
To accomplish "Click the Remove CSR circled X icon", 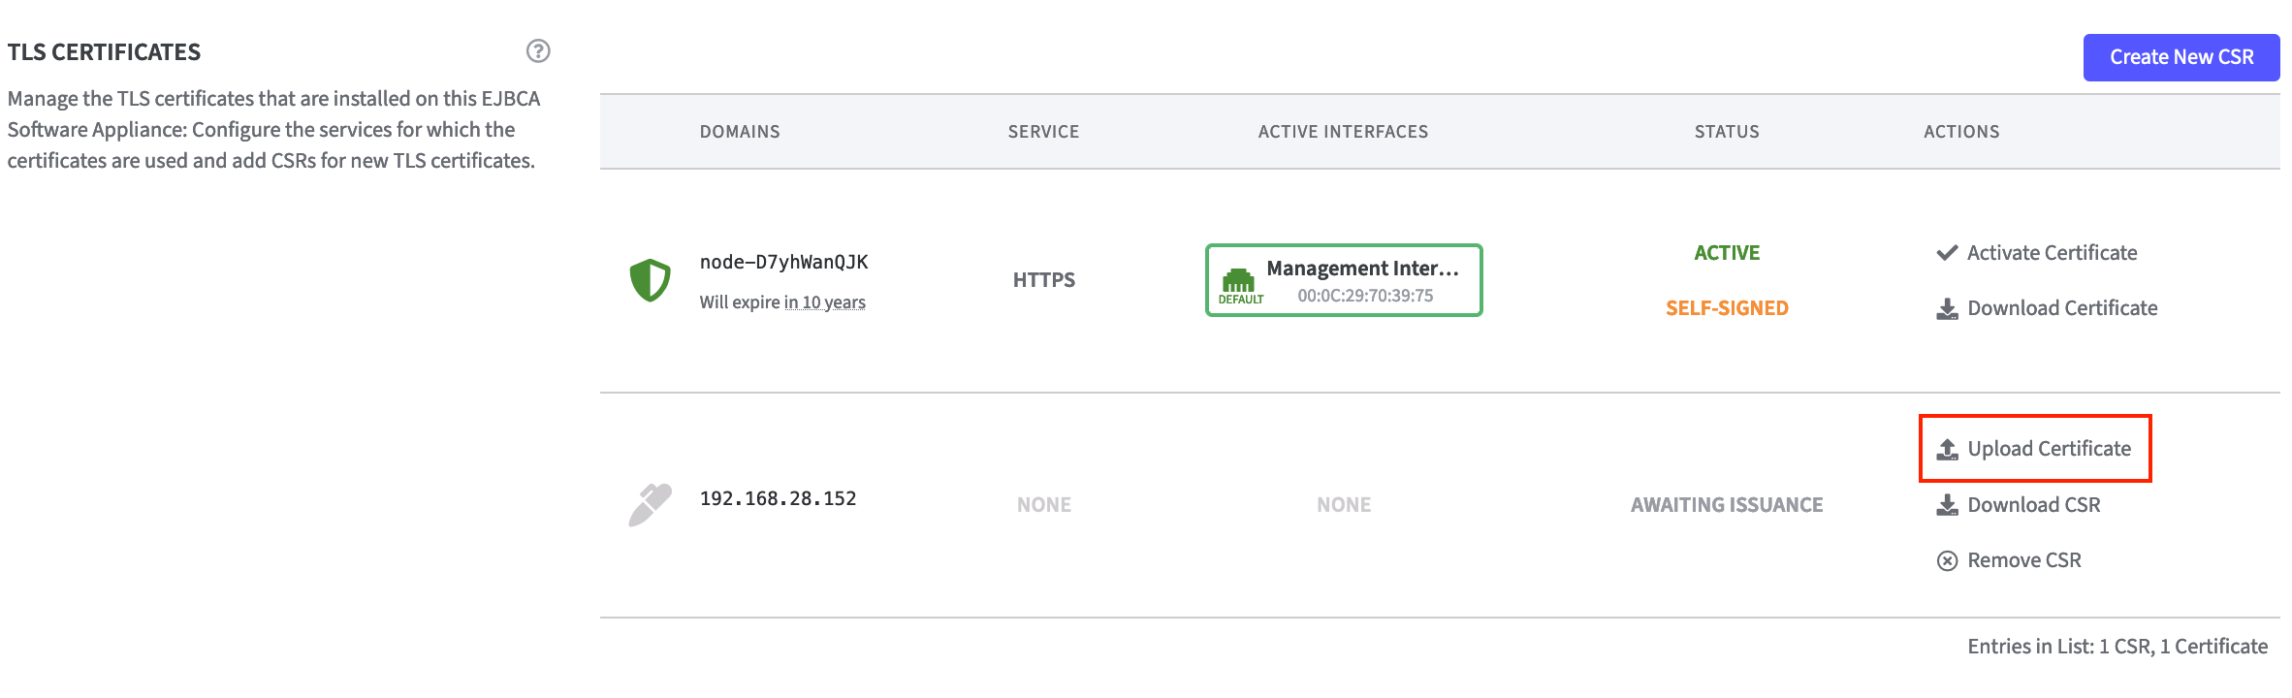I will point(1946,561).
